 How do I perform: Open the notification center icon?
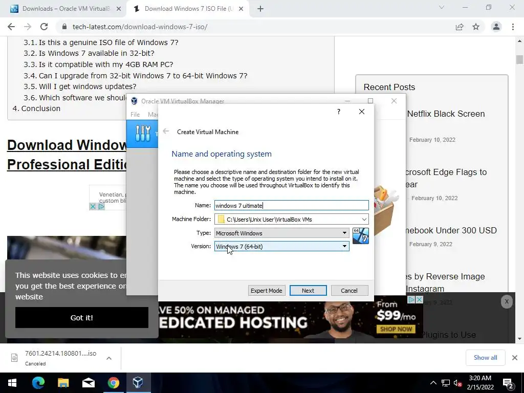point(508,383)
